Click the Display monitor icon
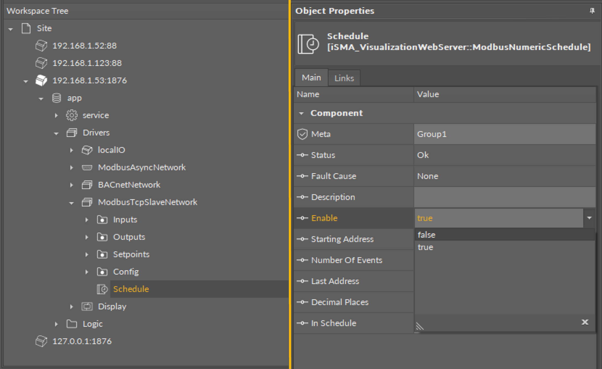 pyautogui.click(x=87, y=306)
